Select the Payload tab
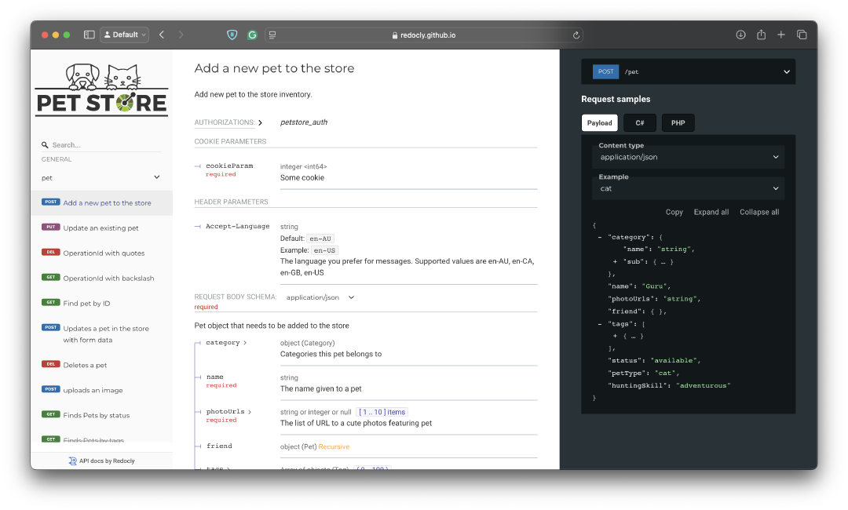This screenshot has width=848, height=510. [599, 123]
